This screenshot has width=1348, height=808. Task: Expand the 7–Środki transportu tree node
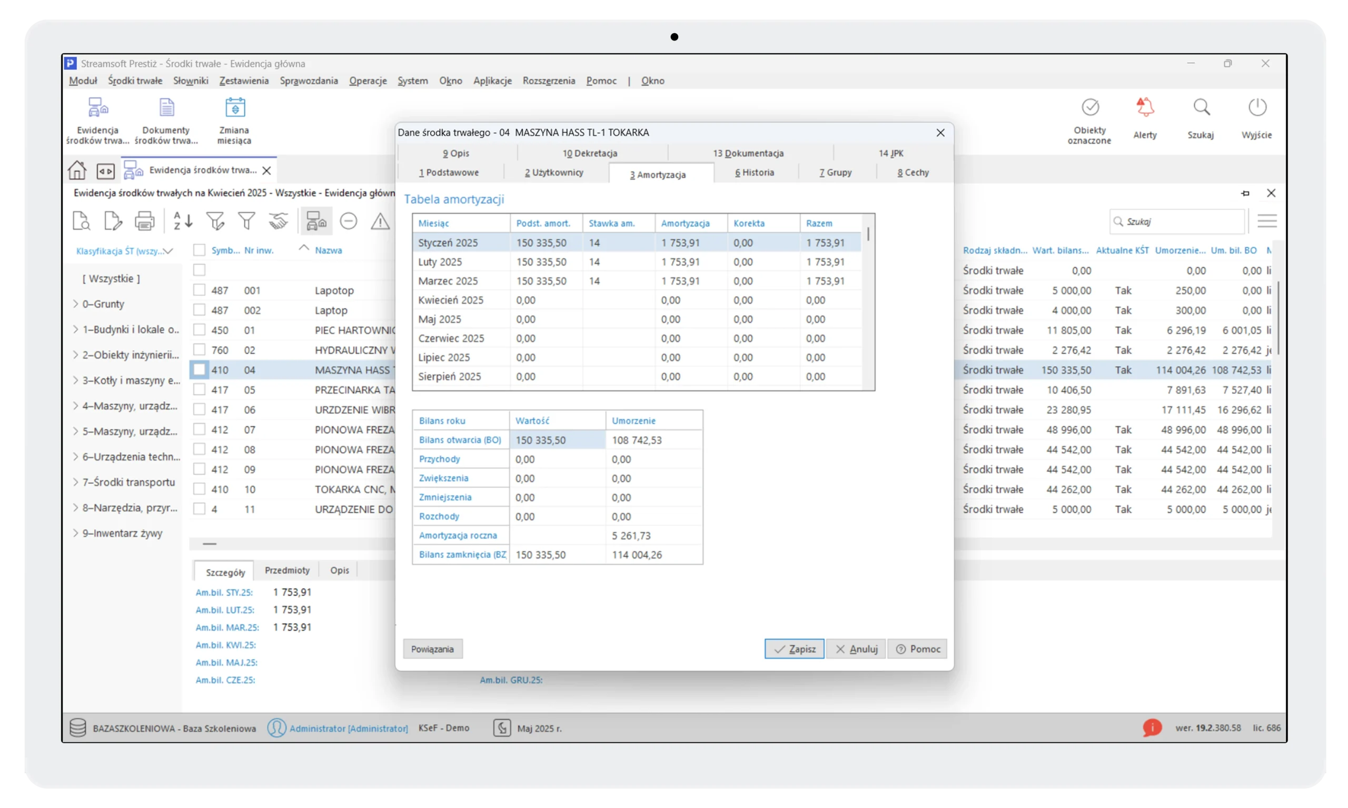[x=76, y=482]
